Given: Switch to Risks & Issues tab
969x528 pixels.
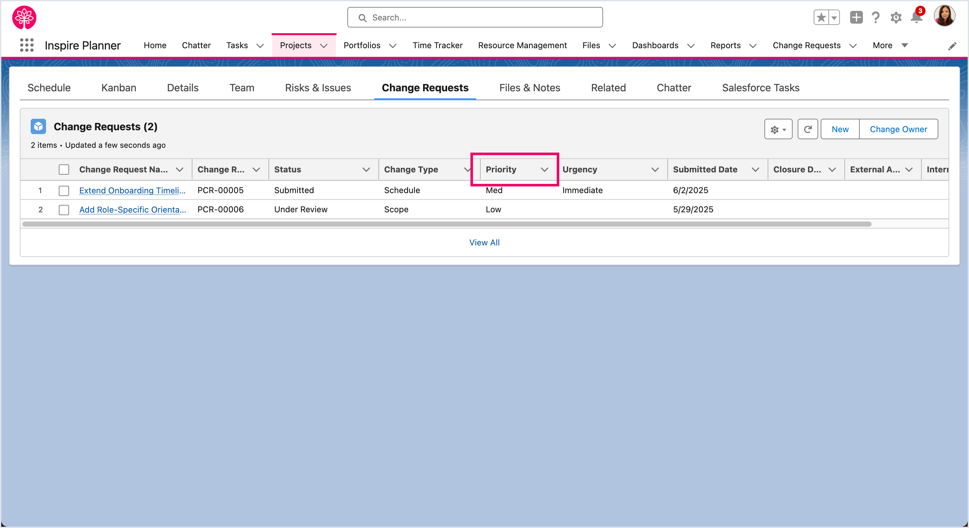Looking at the screenshot, I should (x=318, y=87).
